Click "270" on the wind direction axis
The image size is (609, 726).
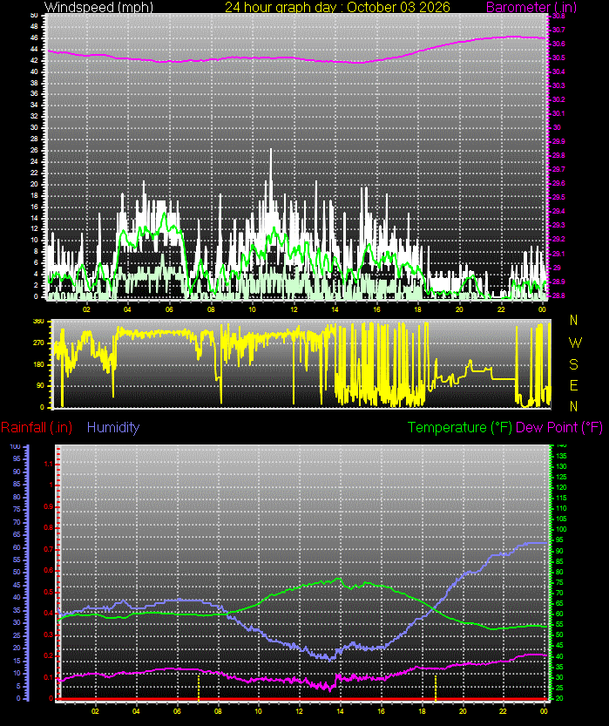(x=38, y=343)
